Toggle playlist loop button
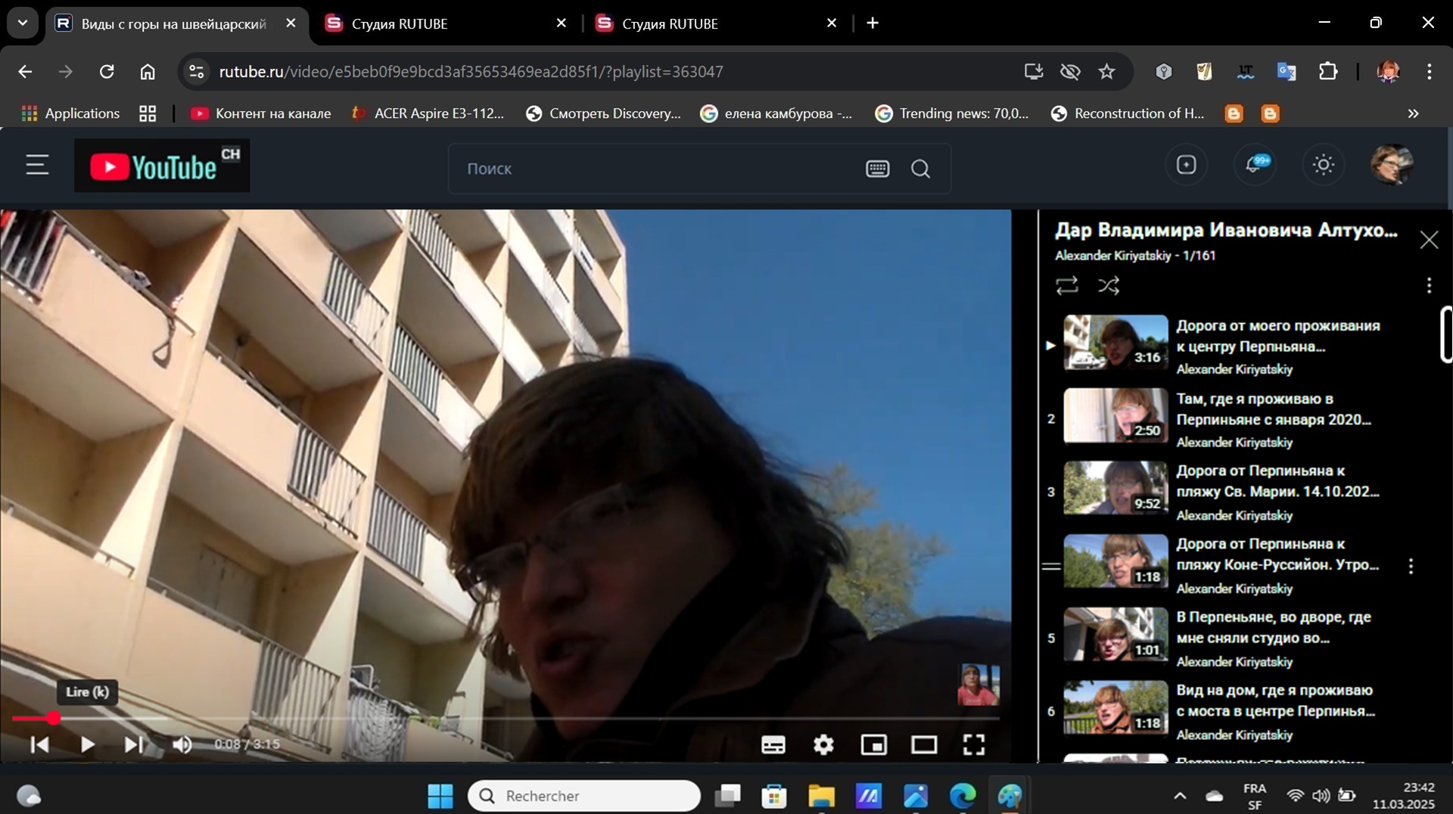This screenshot has height=814, width=1453. coord(1066,285)
